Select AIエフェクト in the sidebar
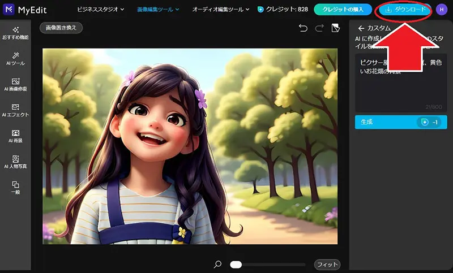The image size is (453, 273). (15, 110)
